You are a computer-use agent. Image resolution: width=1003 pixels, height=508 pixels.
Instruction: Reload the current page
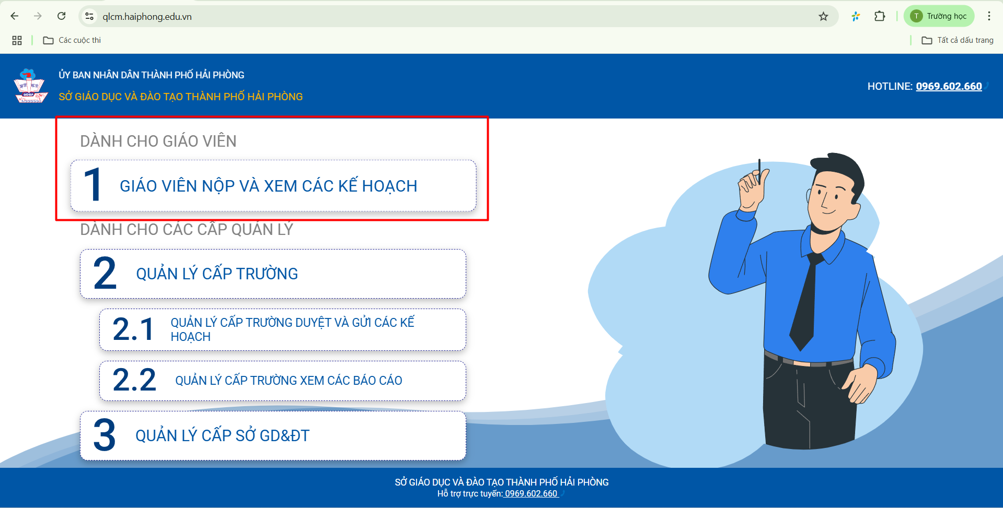61,16
